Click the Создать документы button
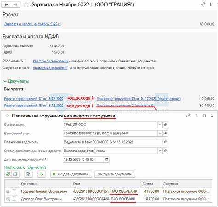 [x=71, y=174]
